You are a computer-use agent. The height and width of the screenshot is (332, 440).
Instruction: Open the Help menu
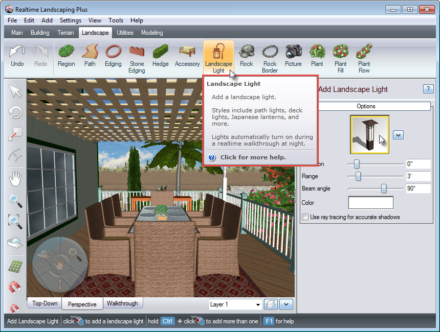coord(137,20)
